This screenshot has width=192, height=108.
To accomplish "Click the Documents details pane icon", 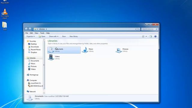I will click(30, 98).
